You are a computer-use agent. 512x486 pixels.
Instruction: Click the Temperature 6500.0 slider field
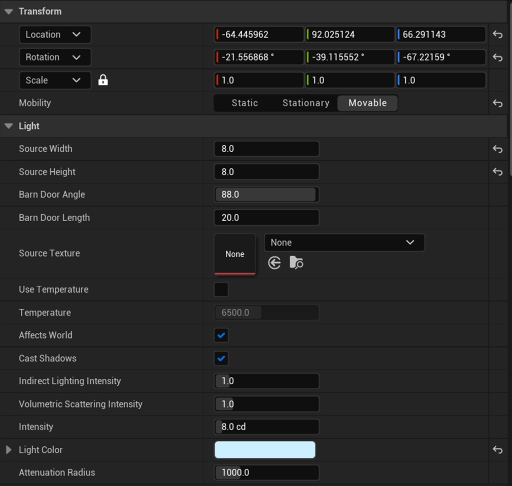pyautogui.click(x=266, y=312)
